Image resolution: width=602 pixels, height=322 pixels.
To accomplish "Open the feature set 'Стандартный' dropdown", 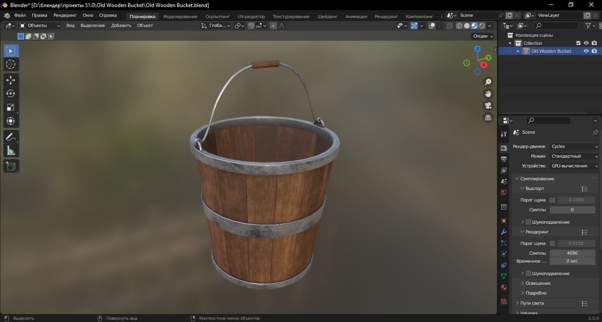I will click(x=575, y=156).
